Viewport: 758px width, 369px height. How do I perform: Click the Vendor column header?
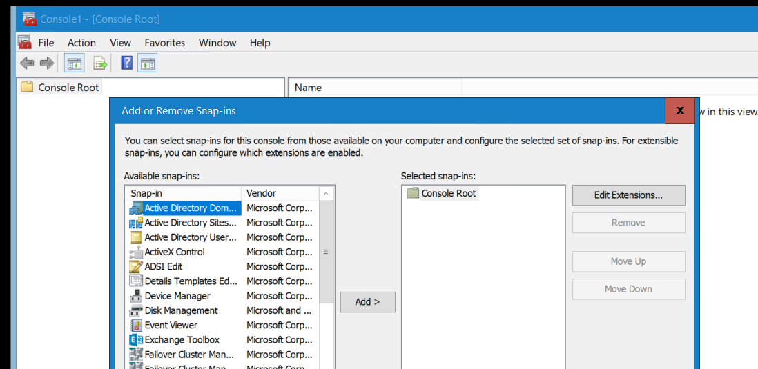click(x=280, y=193)
